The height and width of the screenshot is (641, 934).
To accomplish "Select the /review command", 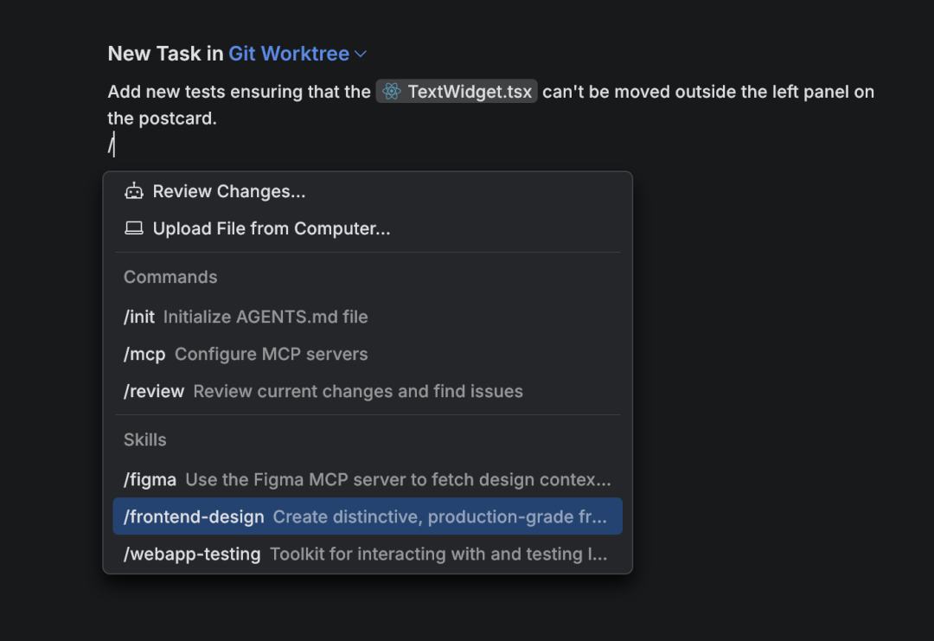I will [154, 391].
